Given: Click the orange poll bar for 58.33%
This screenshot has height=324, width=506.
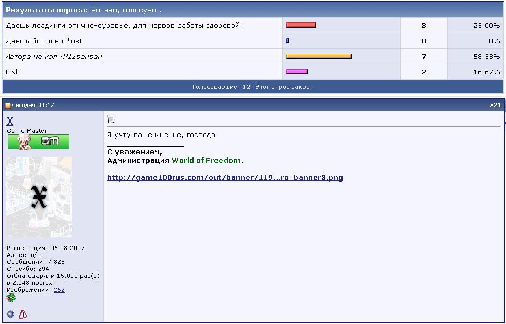Looking at the screenshot, I should [x=318, y=56].
